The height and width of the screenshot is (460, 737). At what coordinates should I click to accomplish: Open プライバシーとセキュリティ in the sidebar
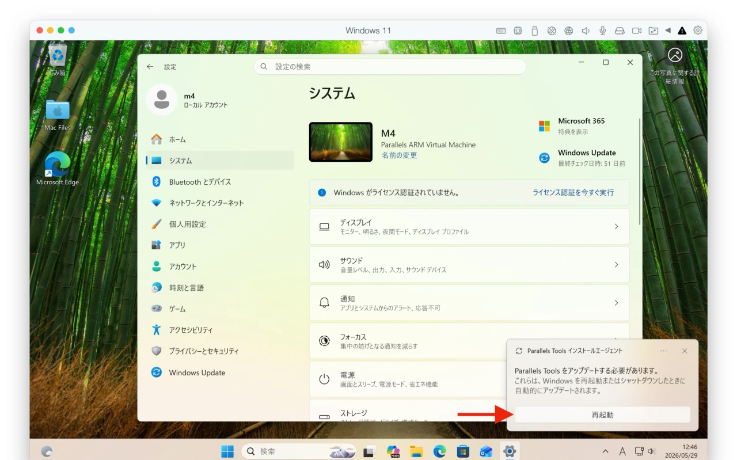pyautogui.click(x=220, y=351)
